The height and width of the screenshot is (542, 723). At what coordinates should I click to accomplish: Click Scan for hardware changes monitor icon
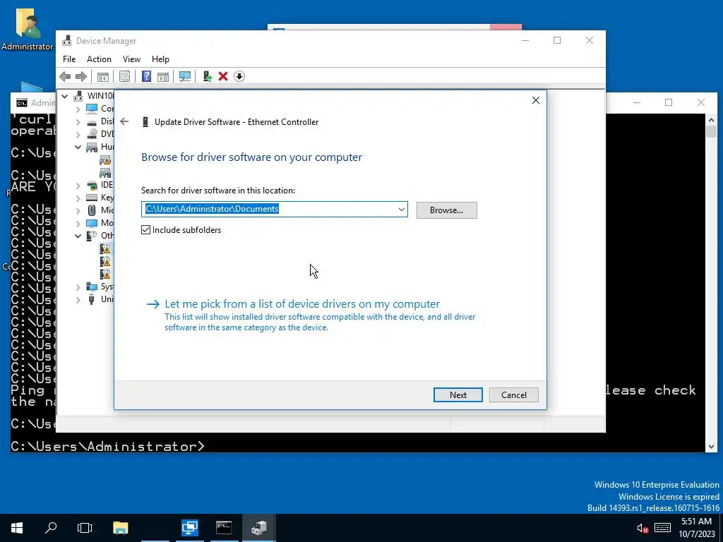tap(185, 76)
